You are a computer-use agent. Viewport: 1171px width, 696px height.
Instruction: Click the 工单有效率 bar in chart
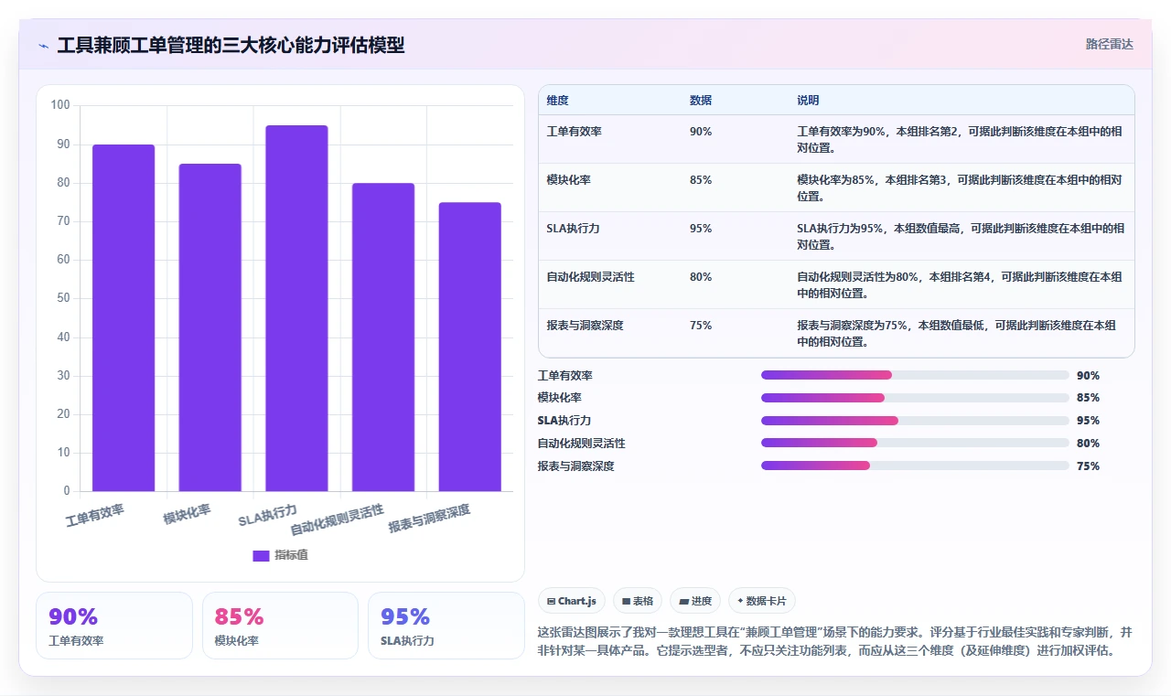click(124, 317)
